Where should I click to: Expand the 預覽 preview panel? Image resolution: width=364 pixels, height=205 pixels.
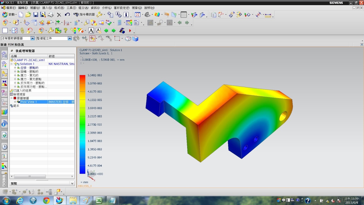(x=72, y=183)
